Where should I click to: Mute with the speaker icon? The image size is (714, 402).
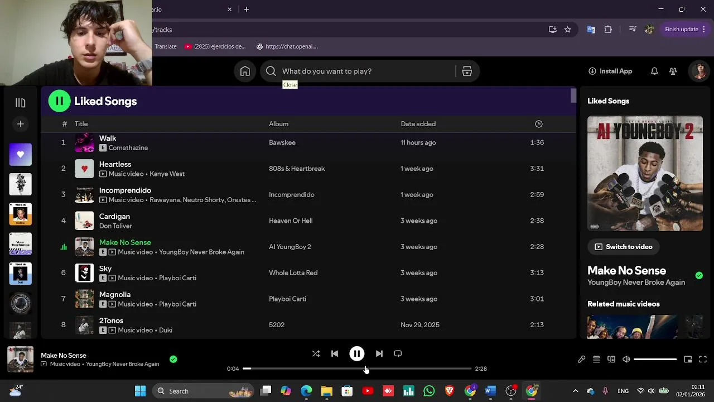coord(626,360)
